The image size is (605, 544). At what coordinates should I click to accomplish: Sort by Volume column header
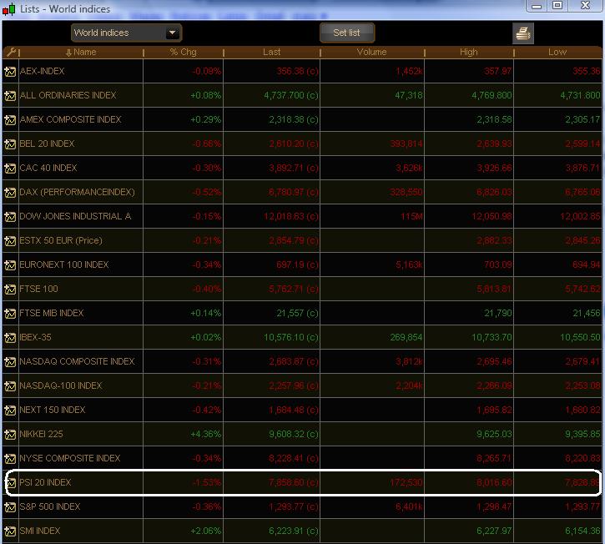coord(371,52)
